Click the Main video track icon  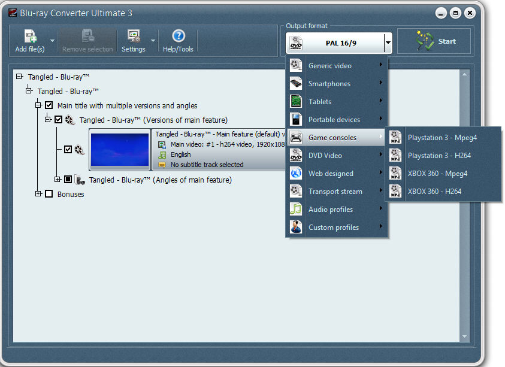tap(162, 144)
